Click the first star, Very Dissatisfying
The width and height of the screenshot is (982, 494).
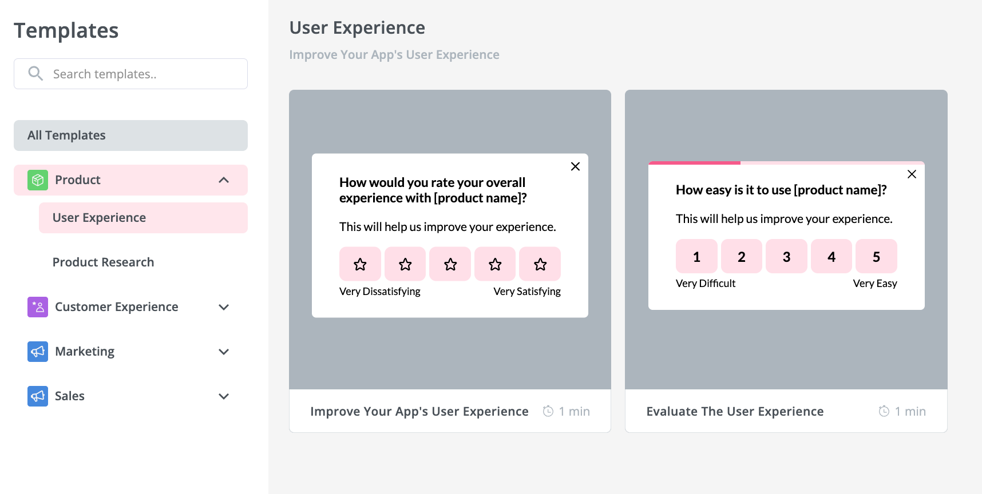coord(360,264)
